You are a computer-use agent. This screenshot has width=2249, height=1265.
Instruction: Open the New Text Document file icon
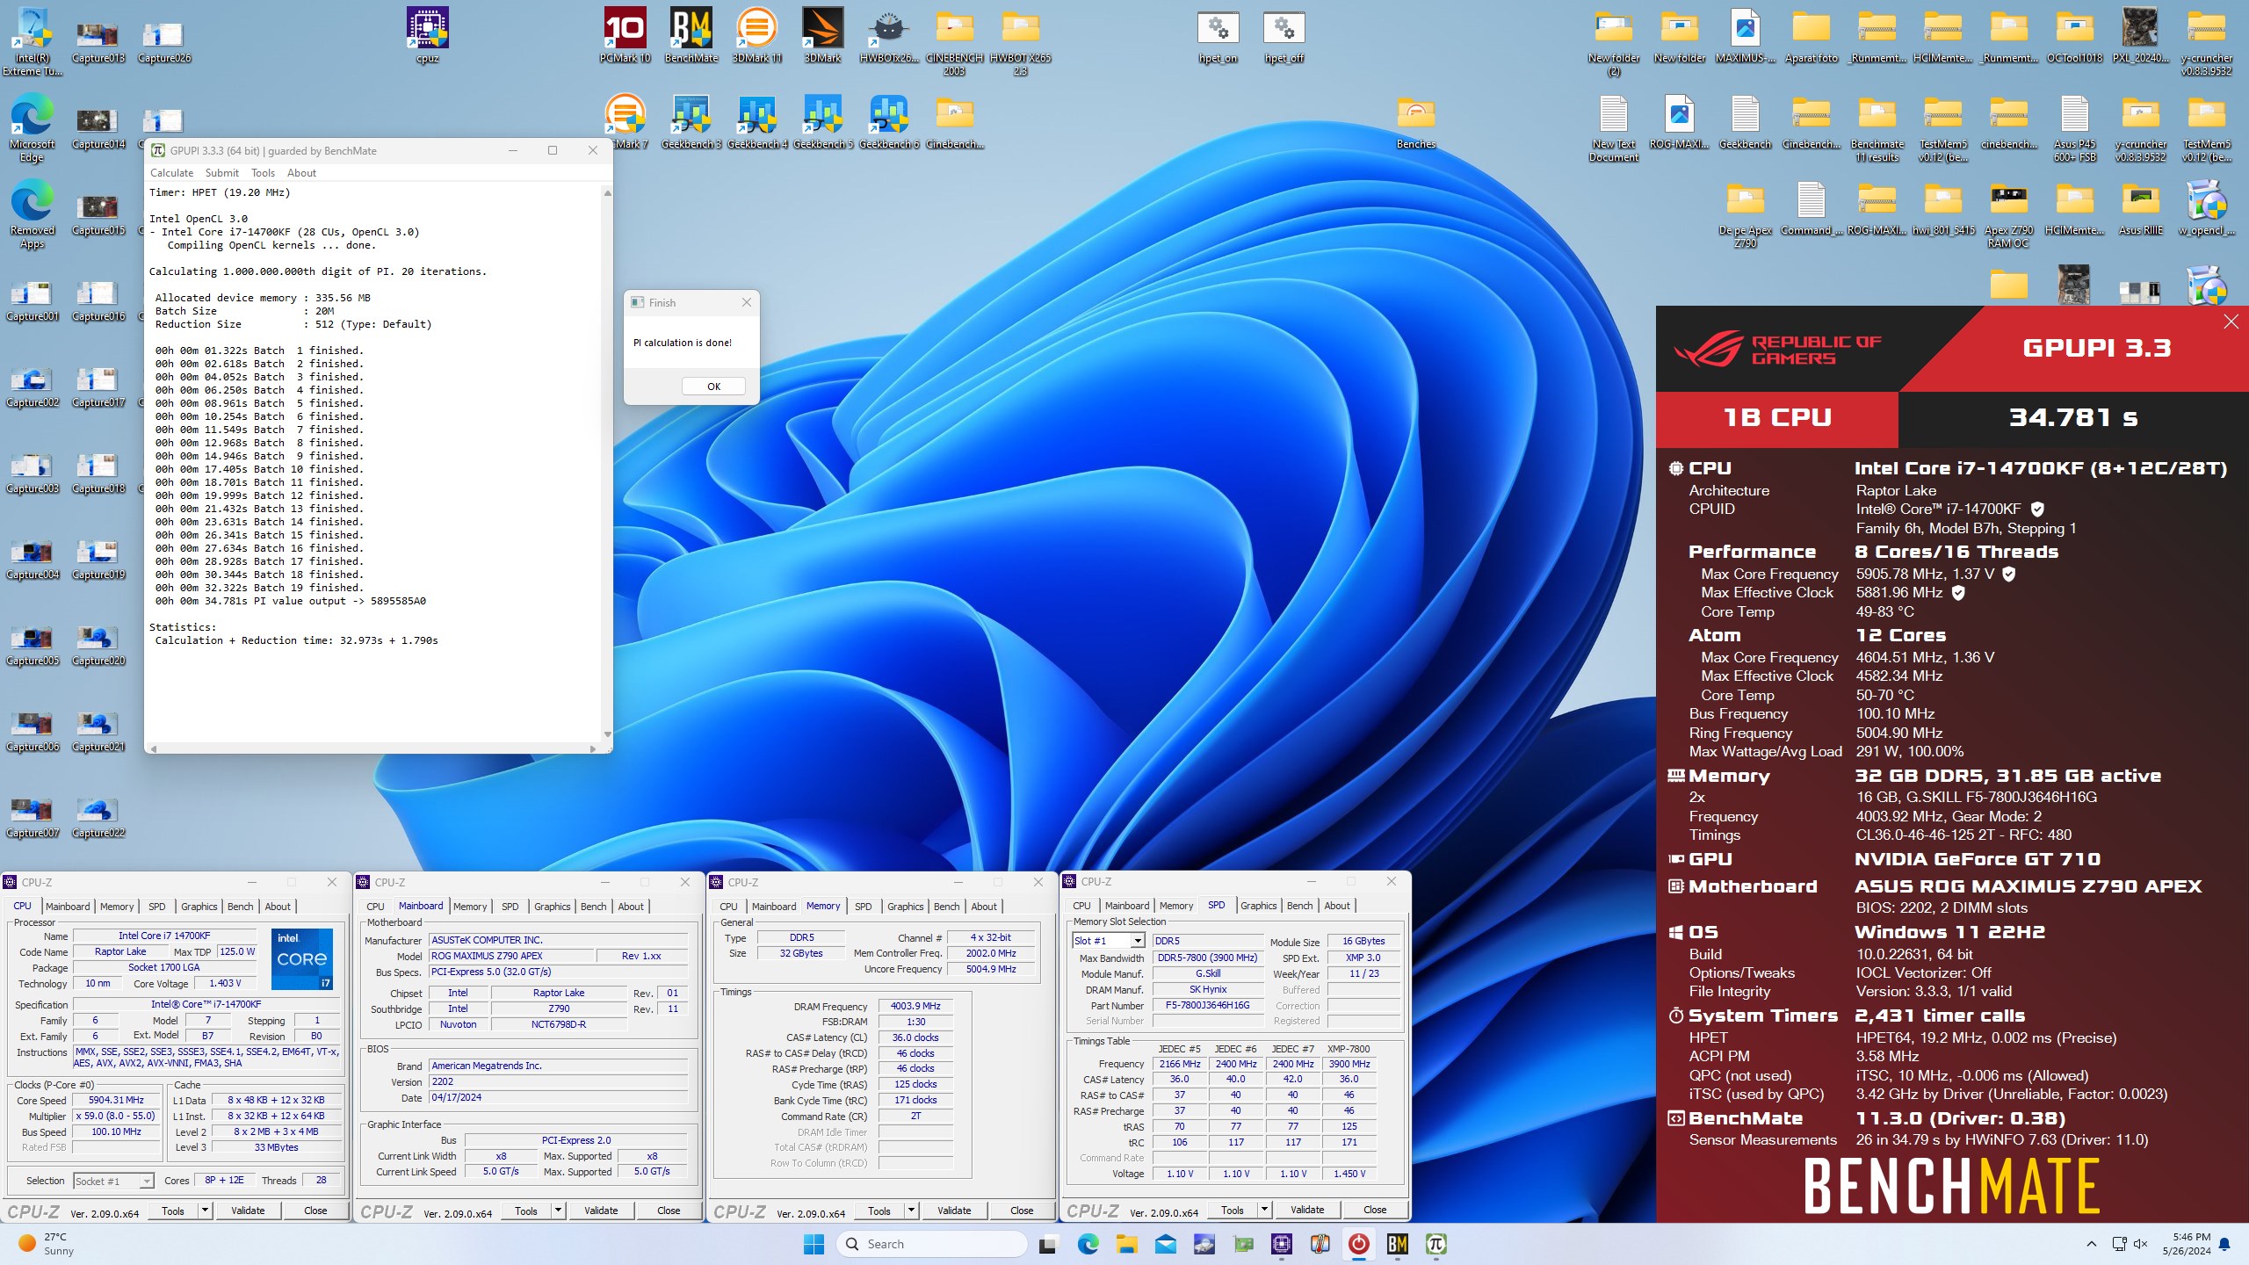pyautogui.click(x=1613, y=127)
